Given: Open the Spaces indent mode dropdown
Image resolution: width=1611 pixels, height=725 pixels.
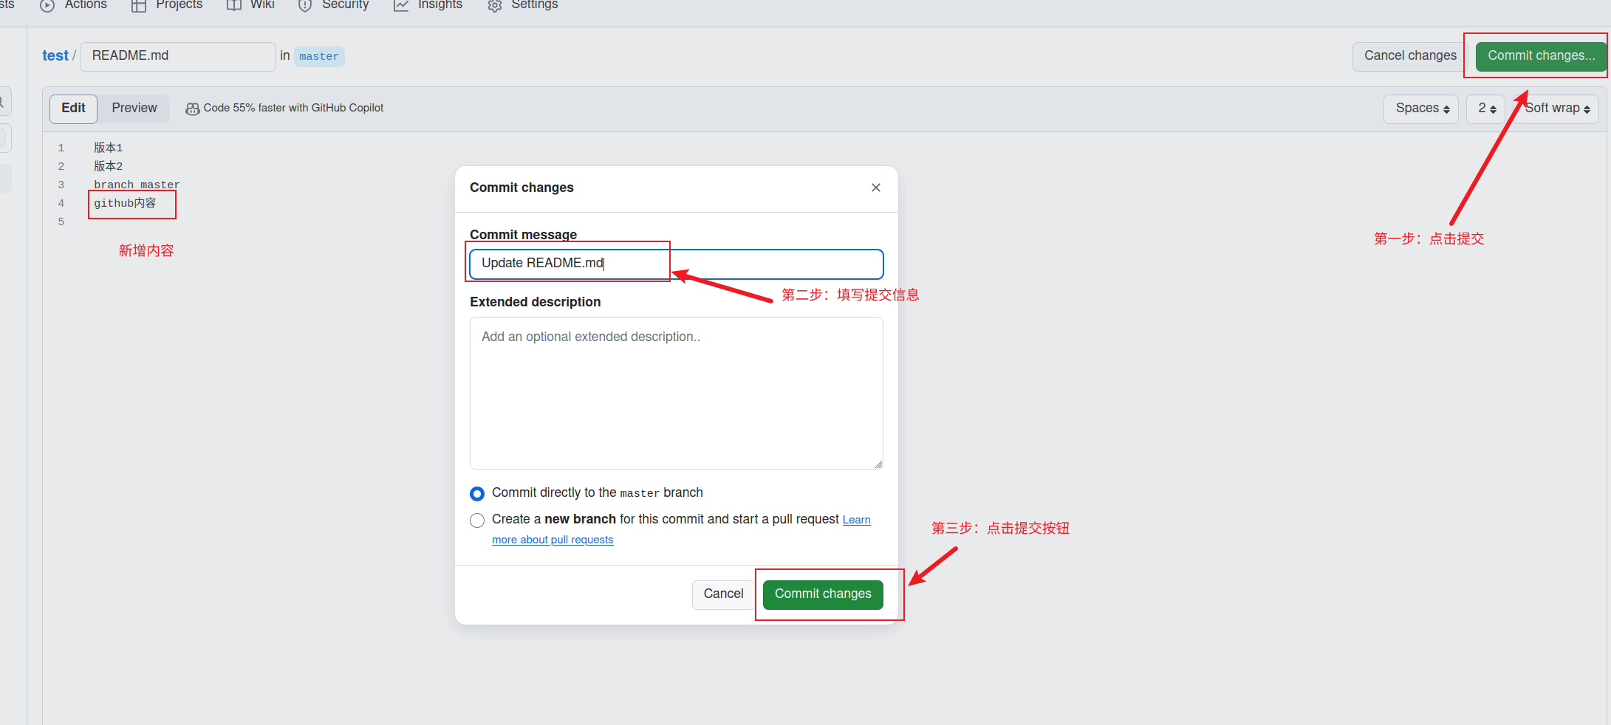Looking at the screenshot, I should pyautogui.click(x=1421, y=109).
